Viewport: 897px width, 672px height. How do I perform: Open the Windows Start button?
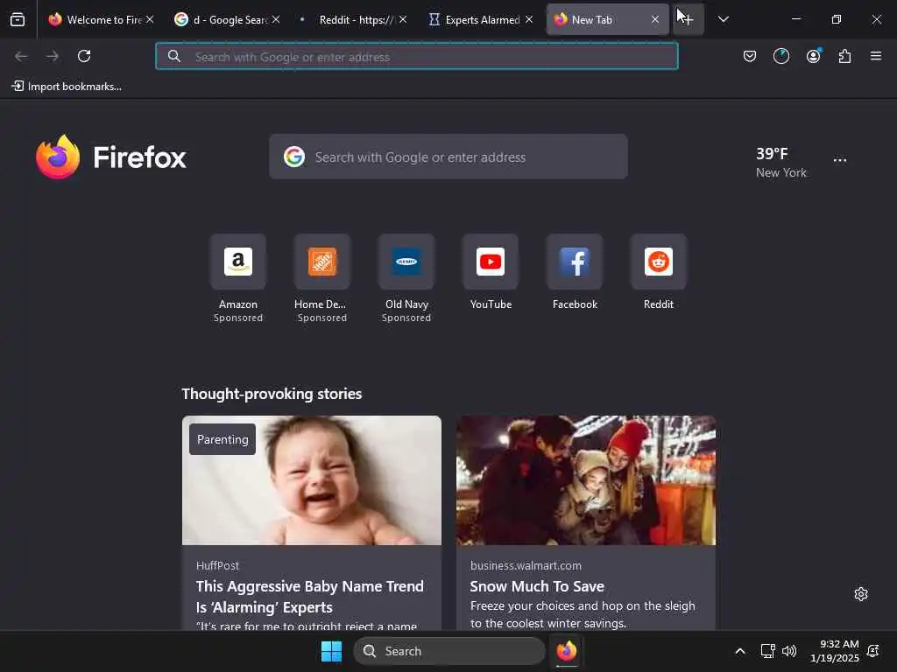click(x=331, y=651)
